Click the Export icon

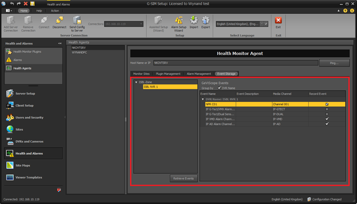205,20
